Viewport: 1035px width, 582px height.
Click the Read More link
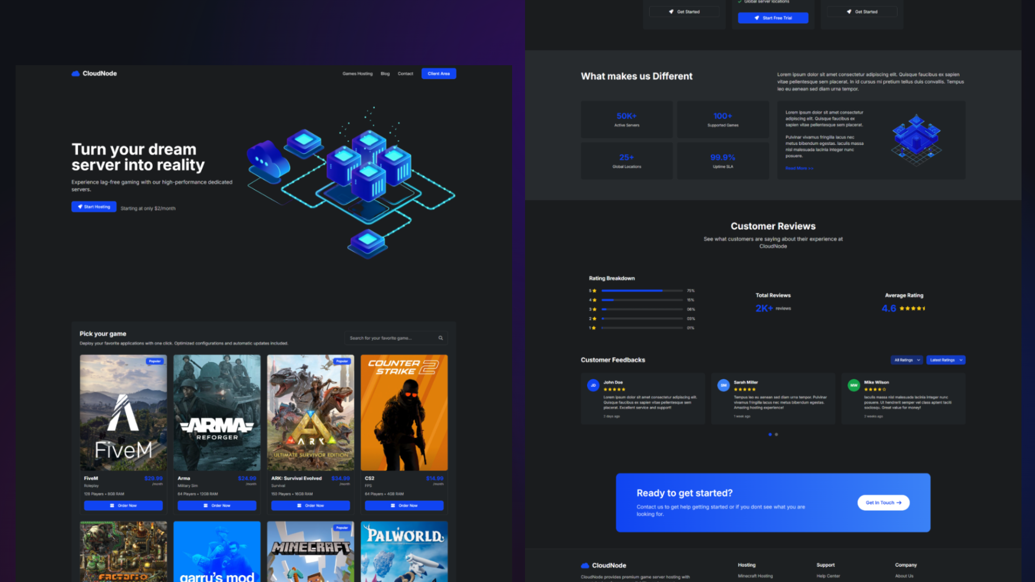tap(799, 169)
